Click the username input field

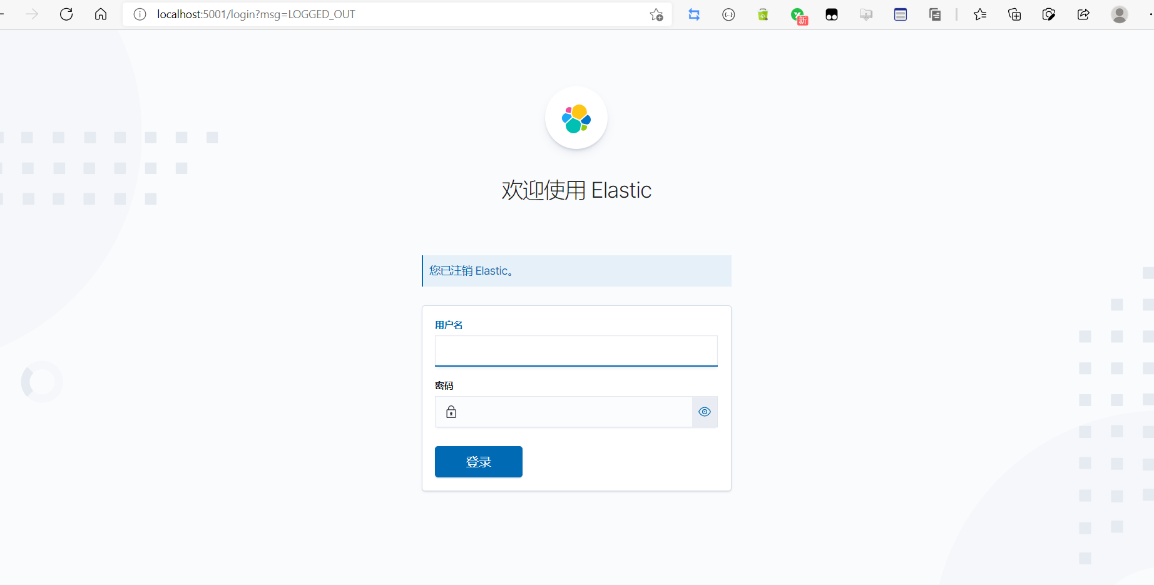[576, 350]
